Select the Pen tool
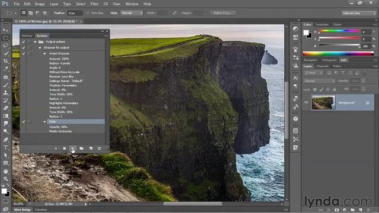This screenshot has height=213, width=379. point(5,140)
